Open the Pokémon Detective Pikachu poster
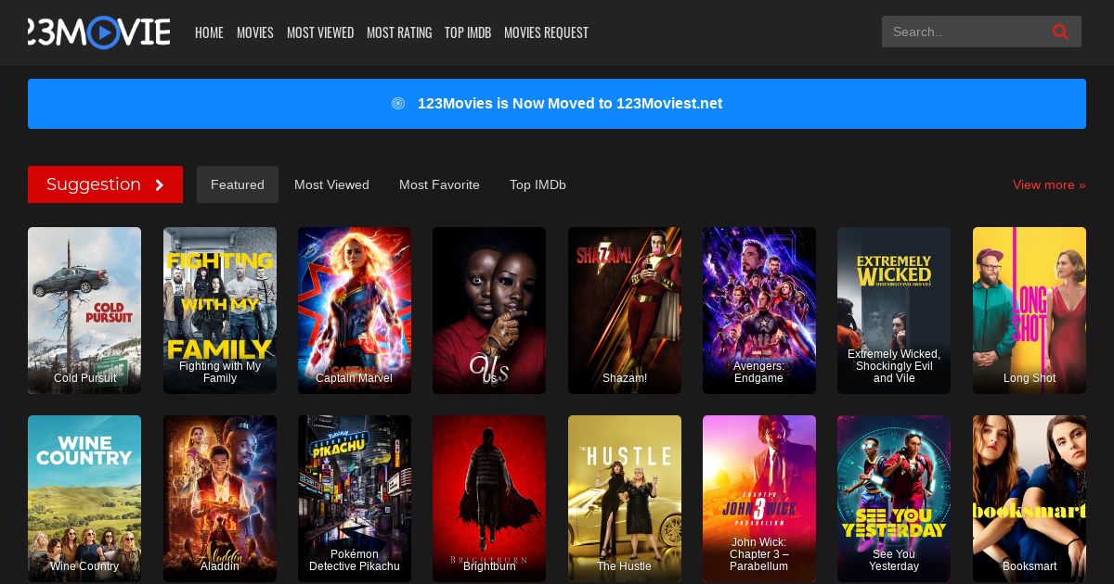This screenshot has height=584, width=1114. point(355,499)
